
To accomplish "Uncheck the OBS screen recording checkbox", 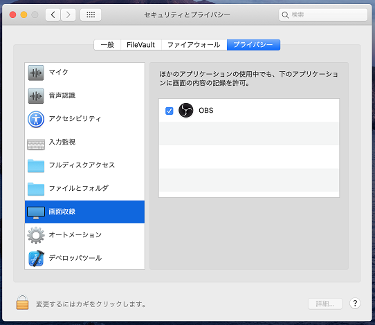I will pos(170,111).
